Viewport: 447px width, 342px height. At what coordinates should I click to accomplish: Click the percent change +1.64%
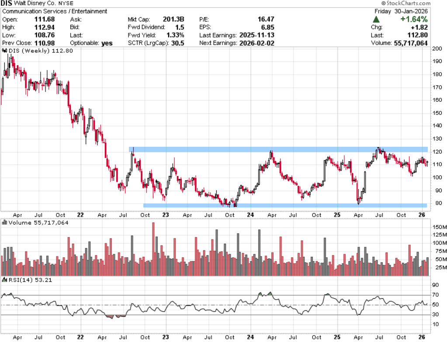[x=414, y=19]
